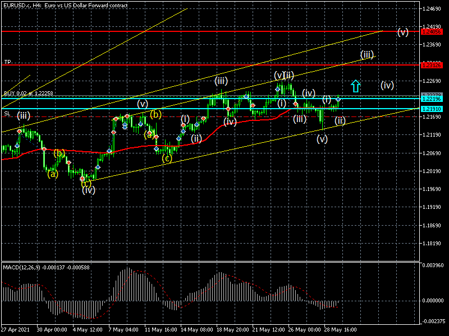Click the white (iii) label at far left

(x=23, y=115)
